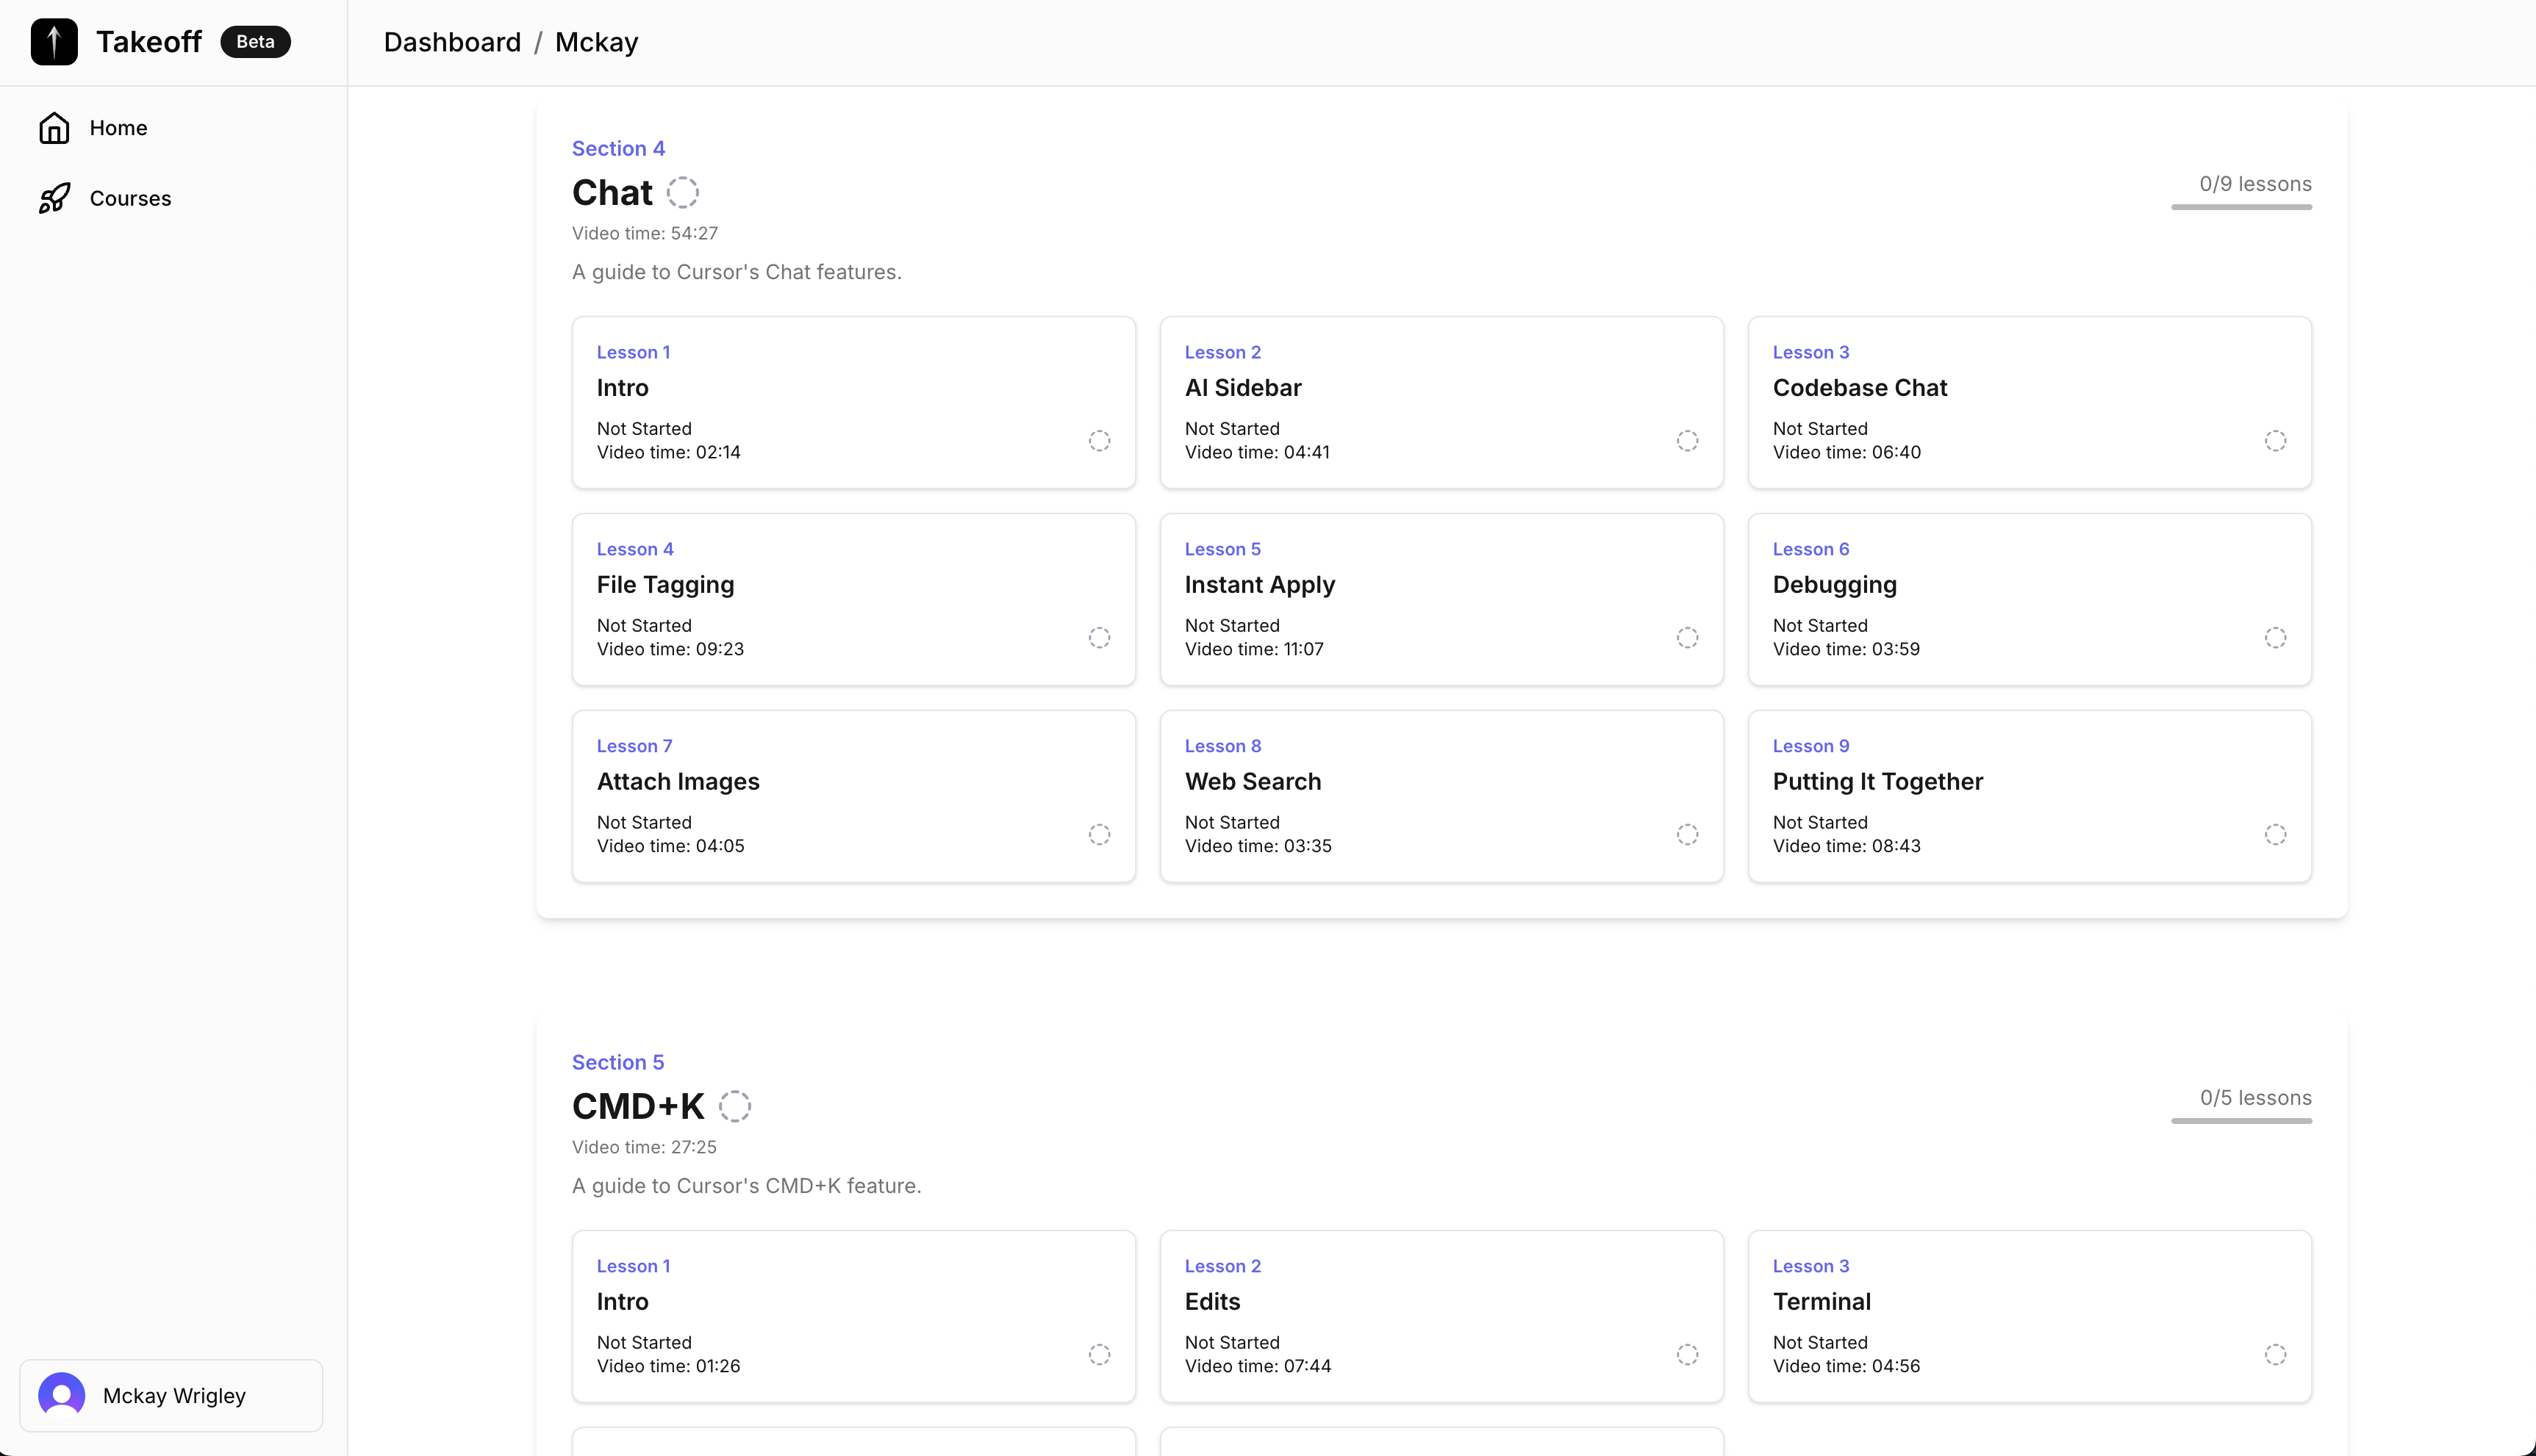Click the Section 4 label

pos(618,149)
